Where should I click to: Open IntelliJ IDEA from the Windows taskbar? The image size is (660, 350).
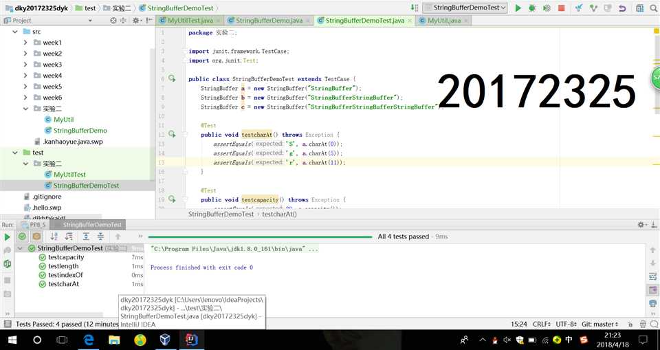(191, 340)
